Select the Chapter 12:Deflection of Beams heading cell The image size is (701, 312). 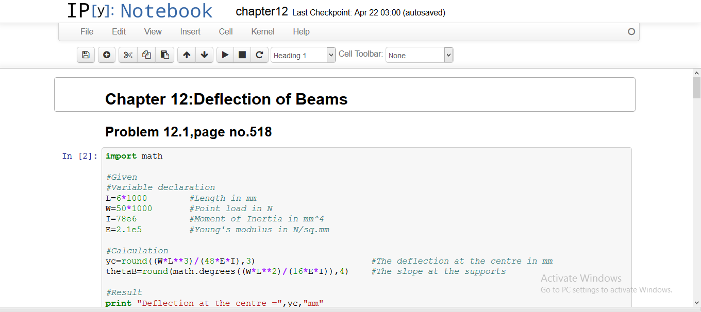click(x=344, y=95)
